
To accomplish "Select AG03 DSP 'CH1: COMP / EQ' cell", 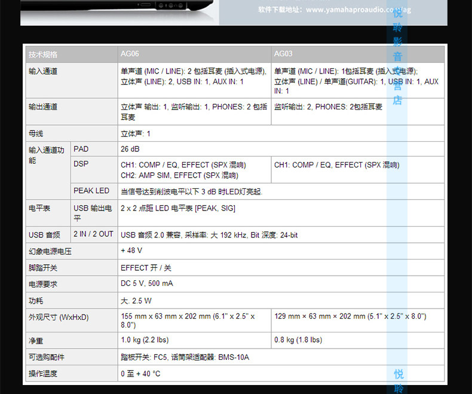I will 358,170.
